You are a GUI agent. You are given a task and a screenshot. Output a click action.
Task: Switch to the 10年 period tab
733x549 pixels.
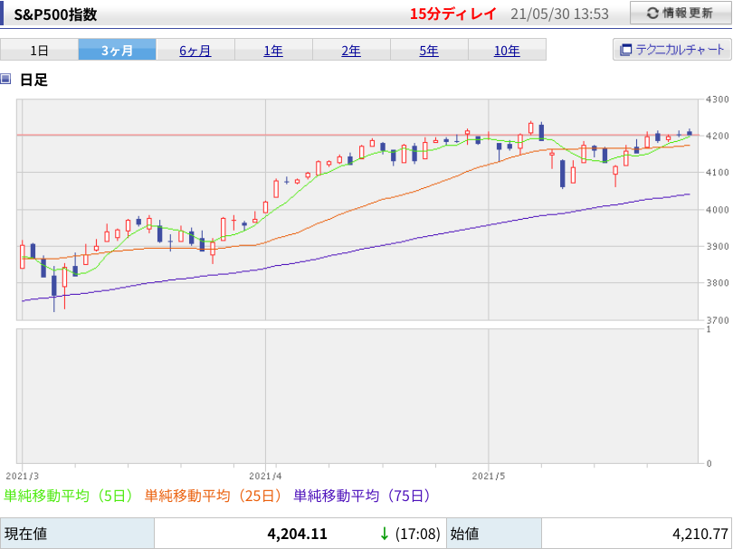[x=507, y=50]
